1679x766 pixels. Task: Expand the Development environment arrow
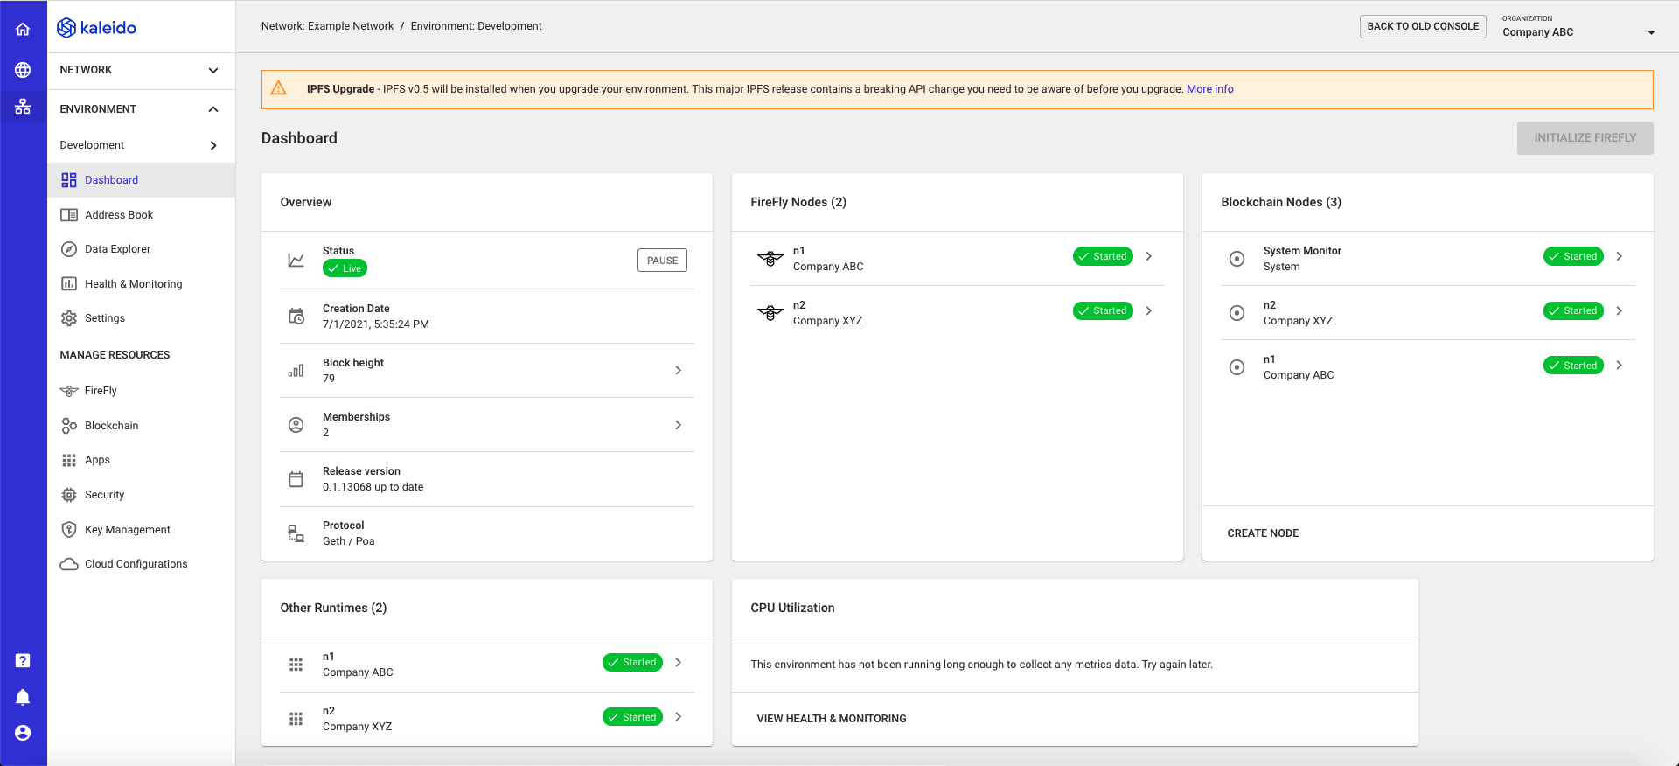213,145
